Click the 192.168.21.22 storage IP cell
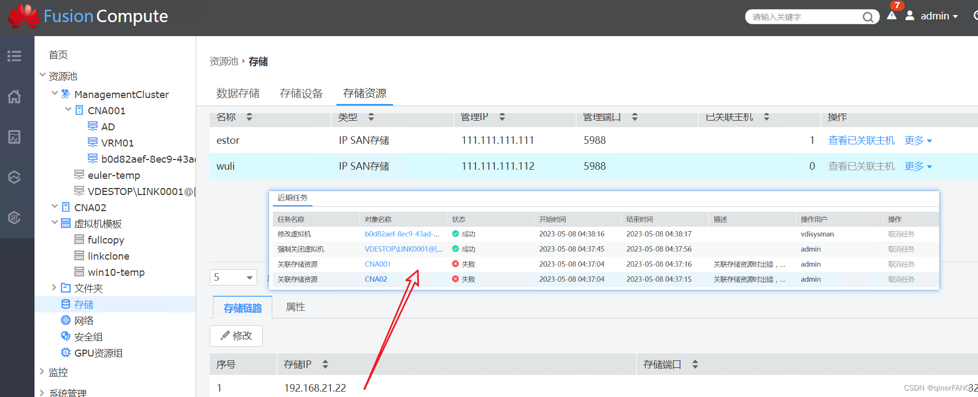 click(315, 388)
